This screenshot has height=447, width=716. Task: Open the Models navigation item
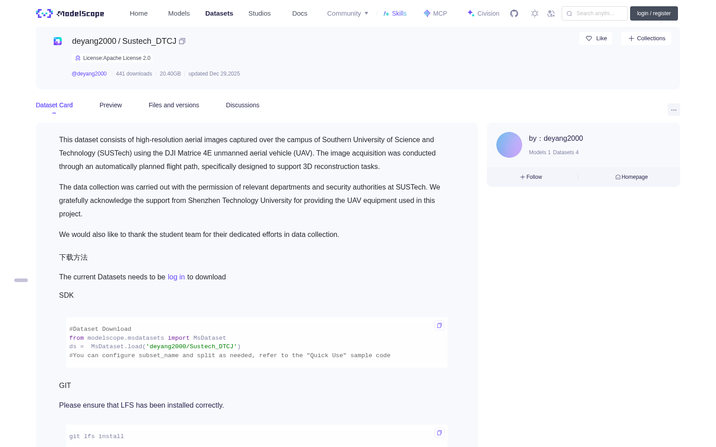tap(179, 13)
